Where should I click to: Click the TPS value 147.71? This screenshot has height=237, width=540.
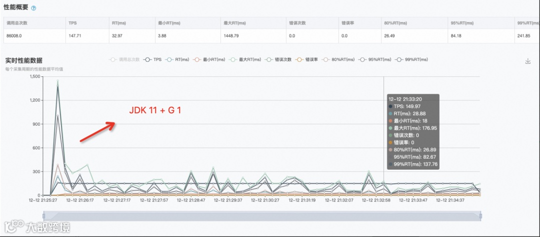(75, 35)
